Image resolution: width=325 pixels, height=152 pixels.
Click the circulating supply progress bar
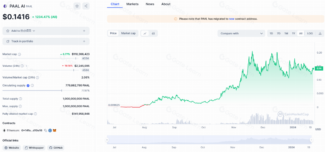point(40,91)
